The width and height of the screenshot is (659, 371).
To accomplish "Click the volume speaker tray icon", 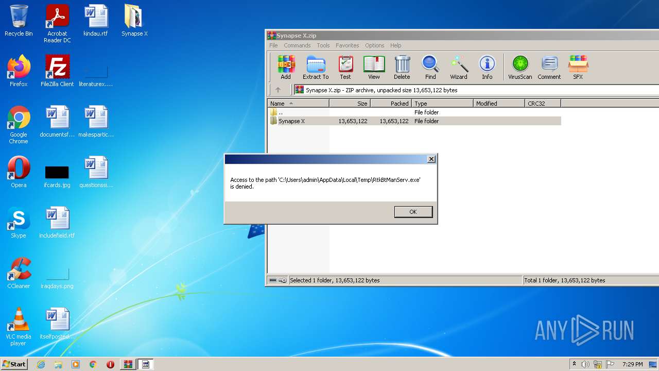I will pyautogui.click(x=585, y=364).
